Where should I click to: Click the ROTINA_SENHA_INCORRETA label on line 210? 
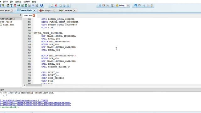(x=48, y=33)
